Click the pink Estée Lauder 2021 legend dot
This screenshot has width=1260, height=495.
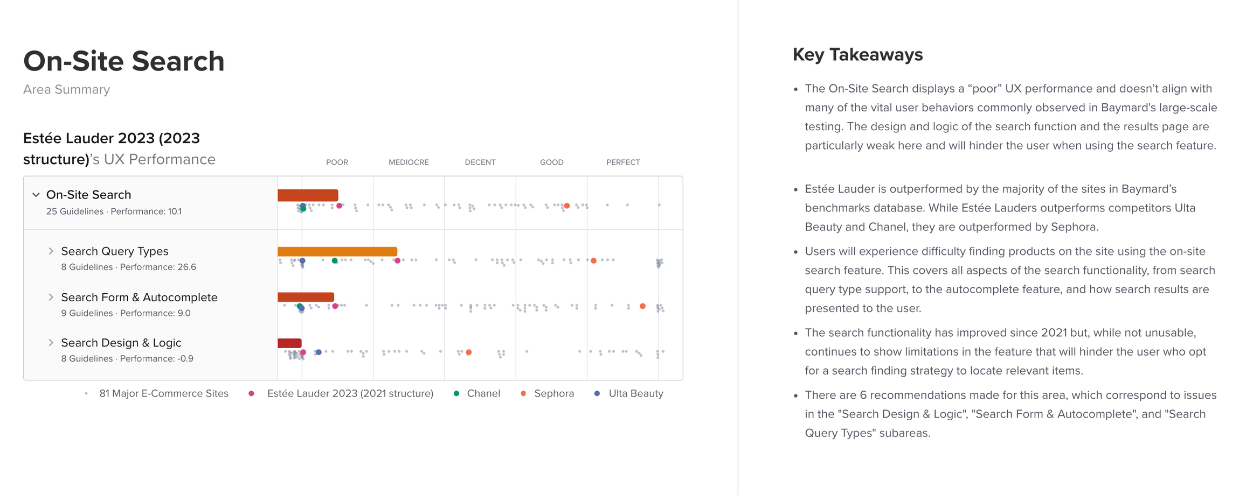tap(251, 394)
